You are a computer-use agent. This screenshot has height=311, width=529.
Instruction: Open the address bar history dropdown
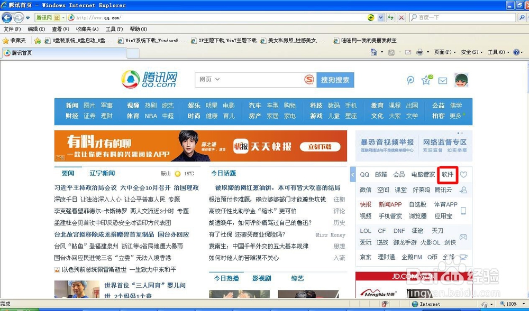point(380,17)
